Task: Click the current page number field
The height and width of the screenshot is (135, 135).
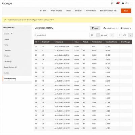Action: pos(119,35)
